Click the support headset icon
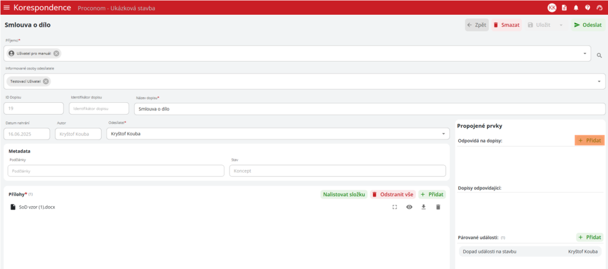608x269 pixels. (x=599, y=8)
